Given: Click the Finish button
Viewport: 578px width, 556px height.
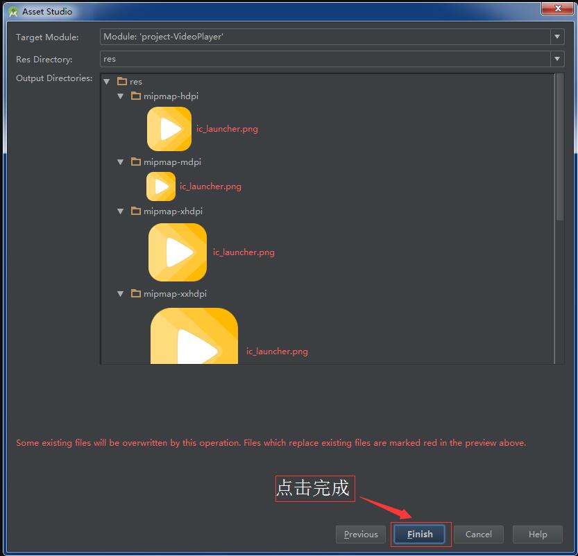Looking at the screenshot, I should [420, 534].
